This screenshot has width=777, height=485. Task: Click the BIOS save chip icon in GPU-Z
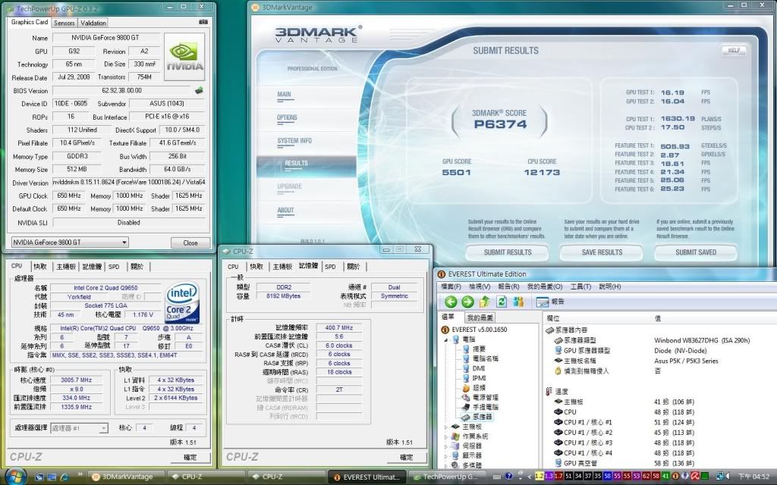199,90
